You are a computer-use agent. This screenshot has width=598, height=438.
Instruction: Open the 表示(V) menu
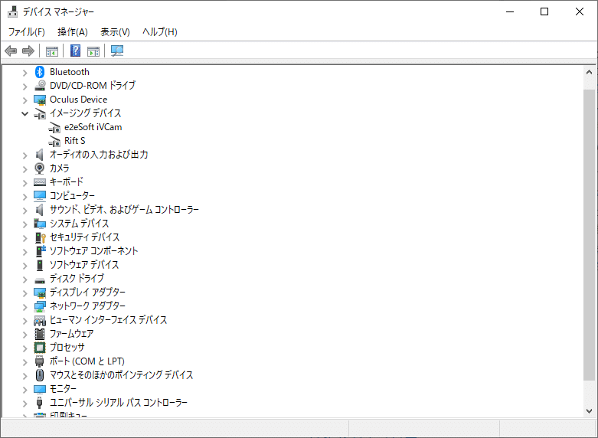(x=115, y=31)
